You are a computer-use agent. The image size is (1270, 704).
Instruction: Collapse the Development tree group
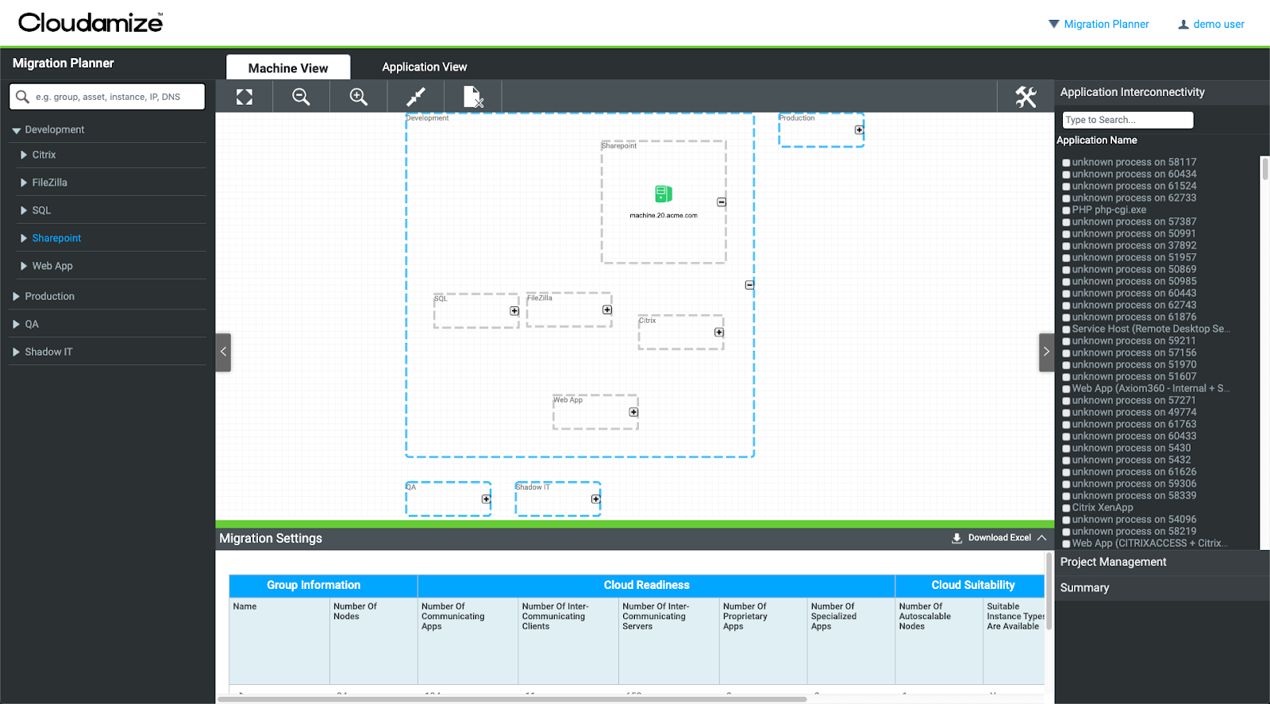(x=17, y=130)
